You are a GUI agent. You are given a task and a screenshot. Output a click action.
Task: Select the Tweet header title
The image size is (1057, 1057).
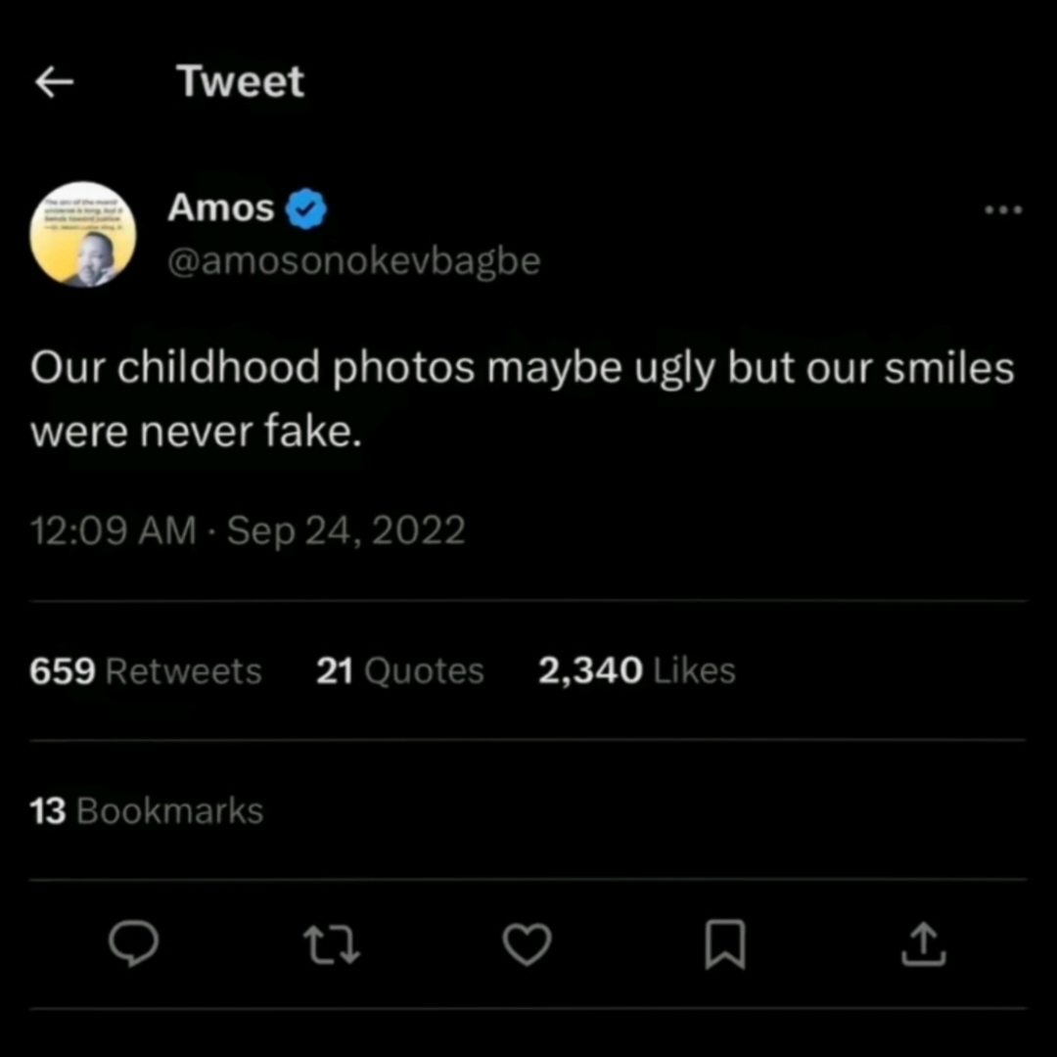click(x=240, y=80)
